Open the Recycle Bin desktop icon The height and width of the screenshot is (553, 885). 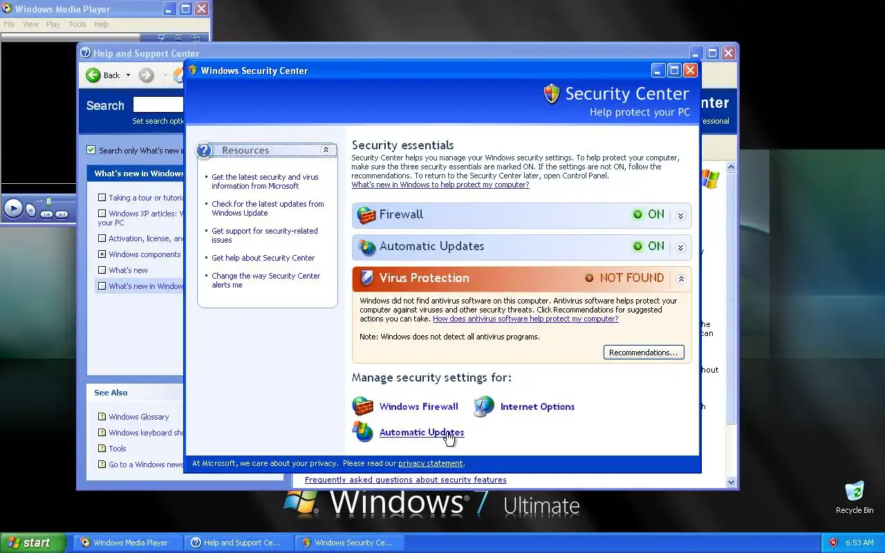(x=855, y=498)
